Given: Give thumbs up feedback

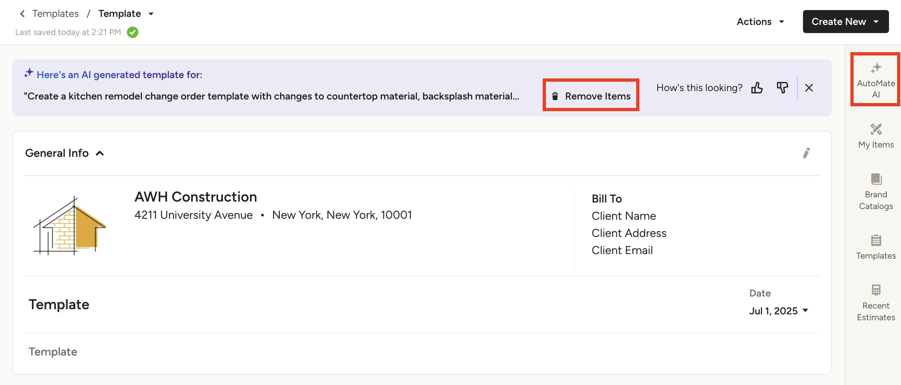Looking at the screenshot, I should click(x=757, y=88).
